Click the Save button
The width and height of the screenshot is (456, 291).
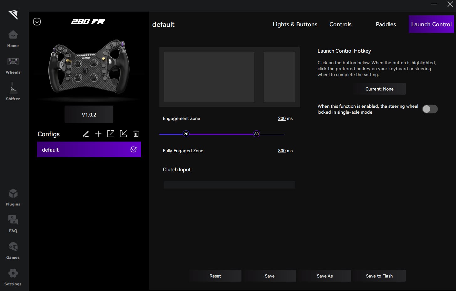coord(270,276)
